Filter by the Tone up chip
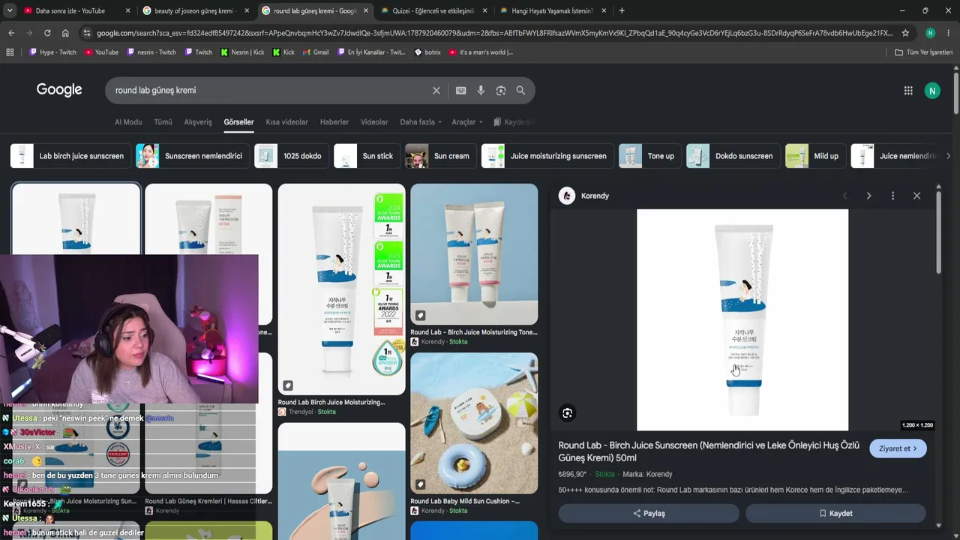The height and width of the screenshot is (540, 960). pyautogui.click(x=650, y=156)
